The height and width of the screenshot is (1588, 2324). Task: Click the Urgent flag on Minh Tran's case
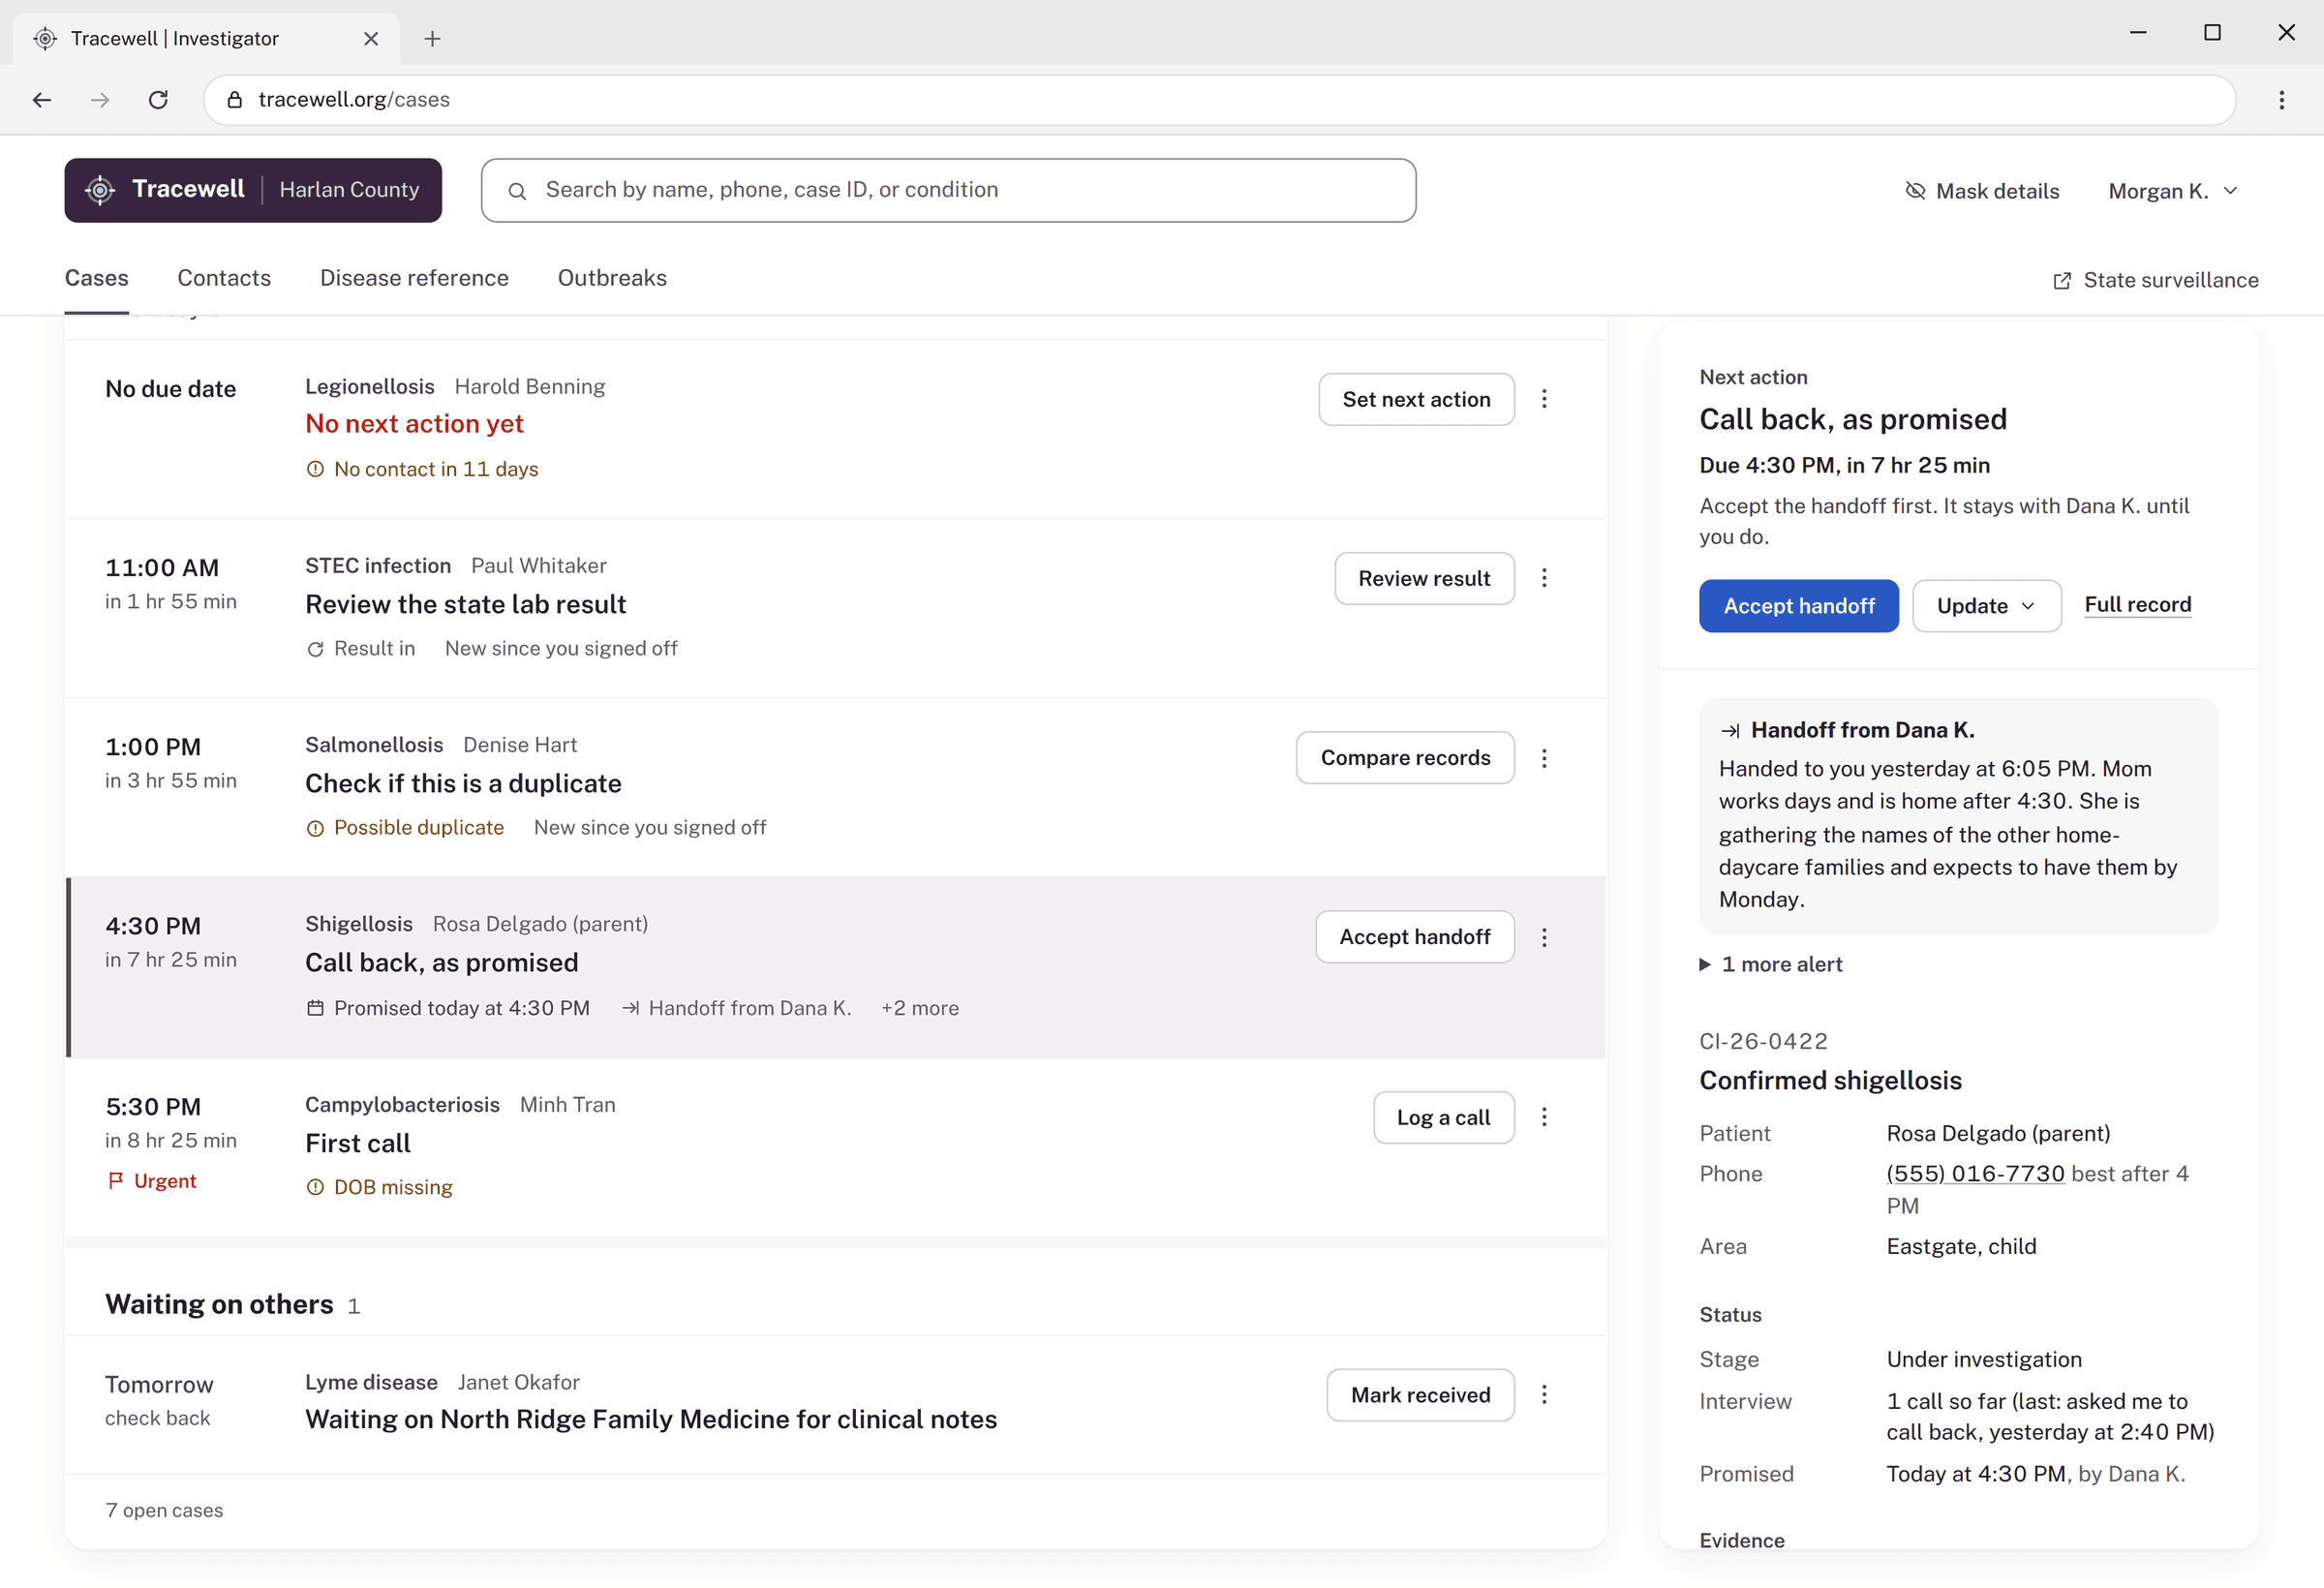[152, 1181]
